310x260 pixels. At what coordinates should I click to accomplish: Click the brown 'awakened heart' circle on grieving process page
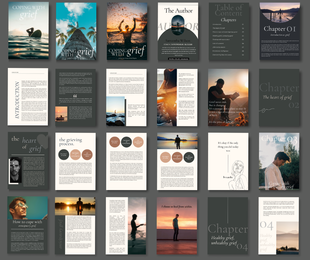coord(88,154)
